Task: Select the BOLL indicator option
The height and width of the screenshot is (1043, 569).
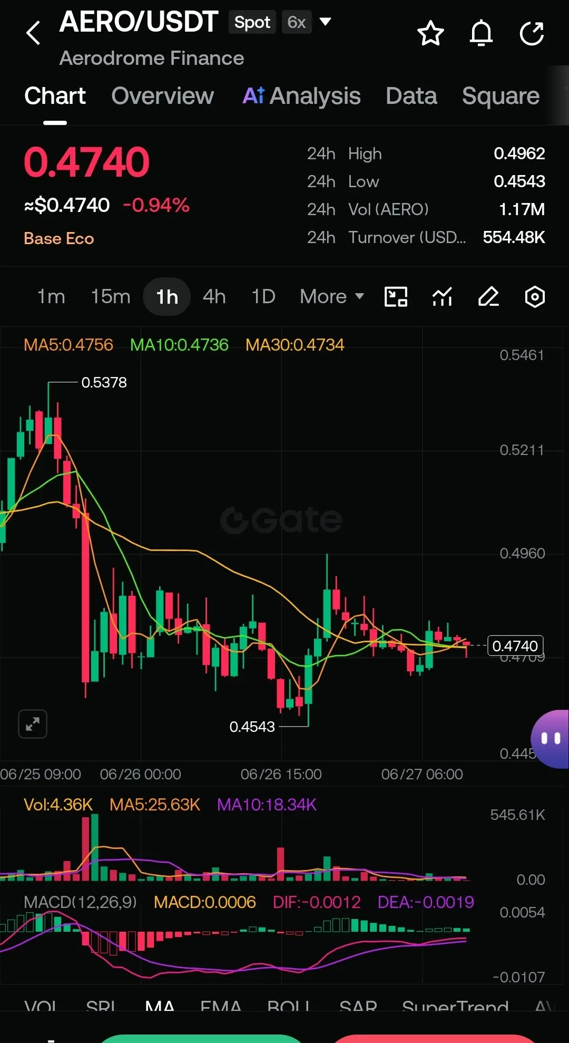Action: (288, 1006)
